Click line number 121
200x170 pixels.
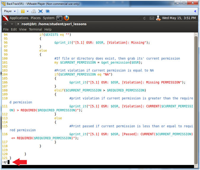pos(5,158)
